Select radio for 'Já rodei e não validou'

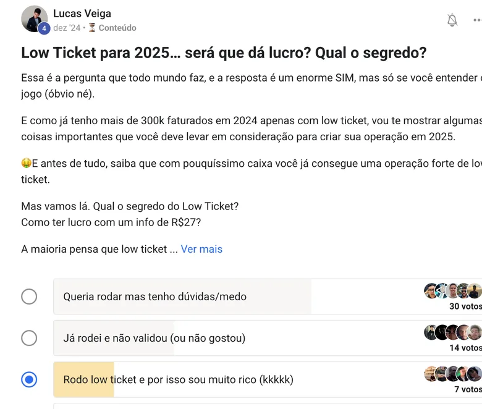pos(29,338)
